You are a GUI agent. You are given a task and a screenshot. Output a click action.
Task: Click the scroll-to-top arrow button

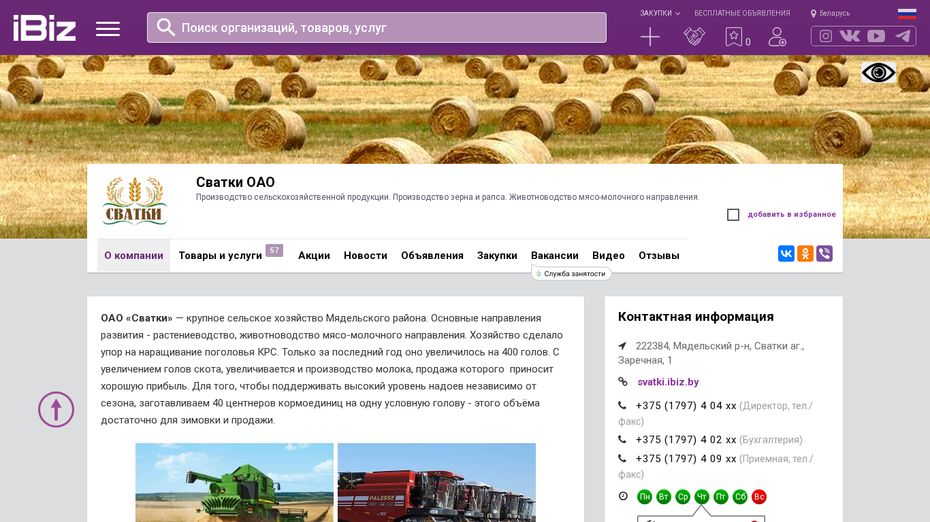click(56, 409)
